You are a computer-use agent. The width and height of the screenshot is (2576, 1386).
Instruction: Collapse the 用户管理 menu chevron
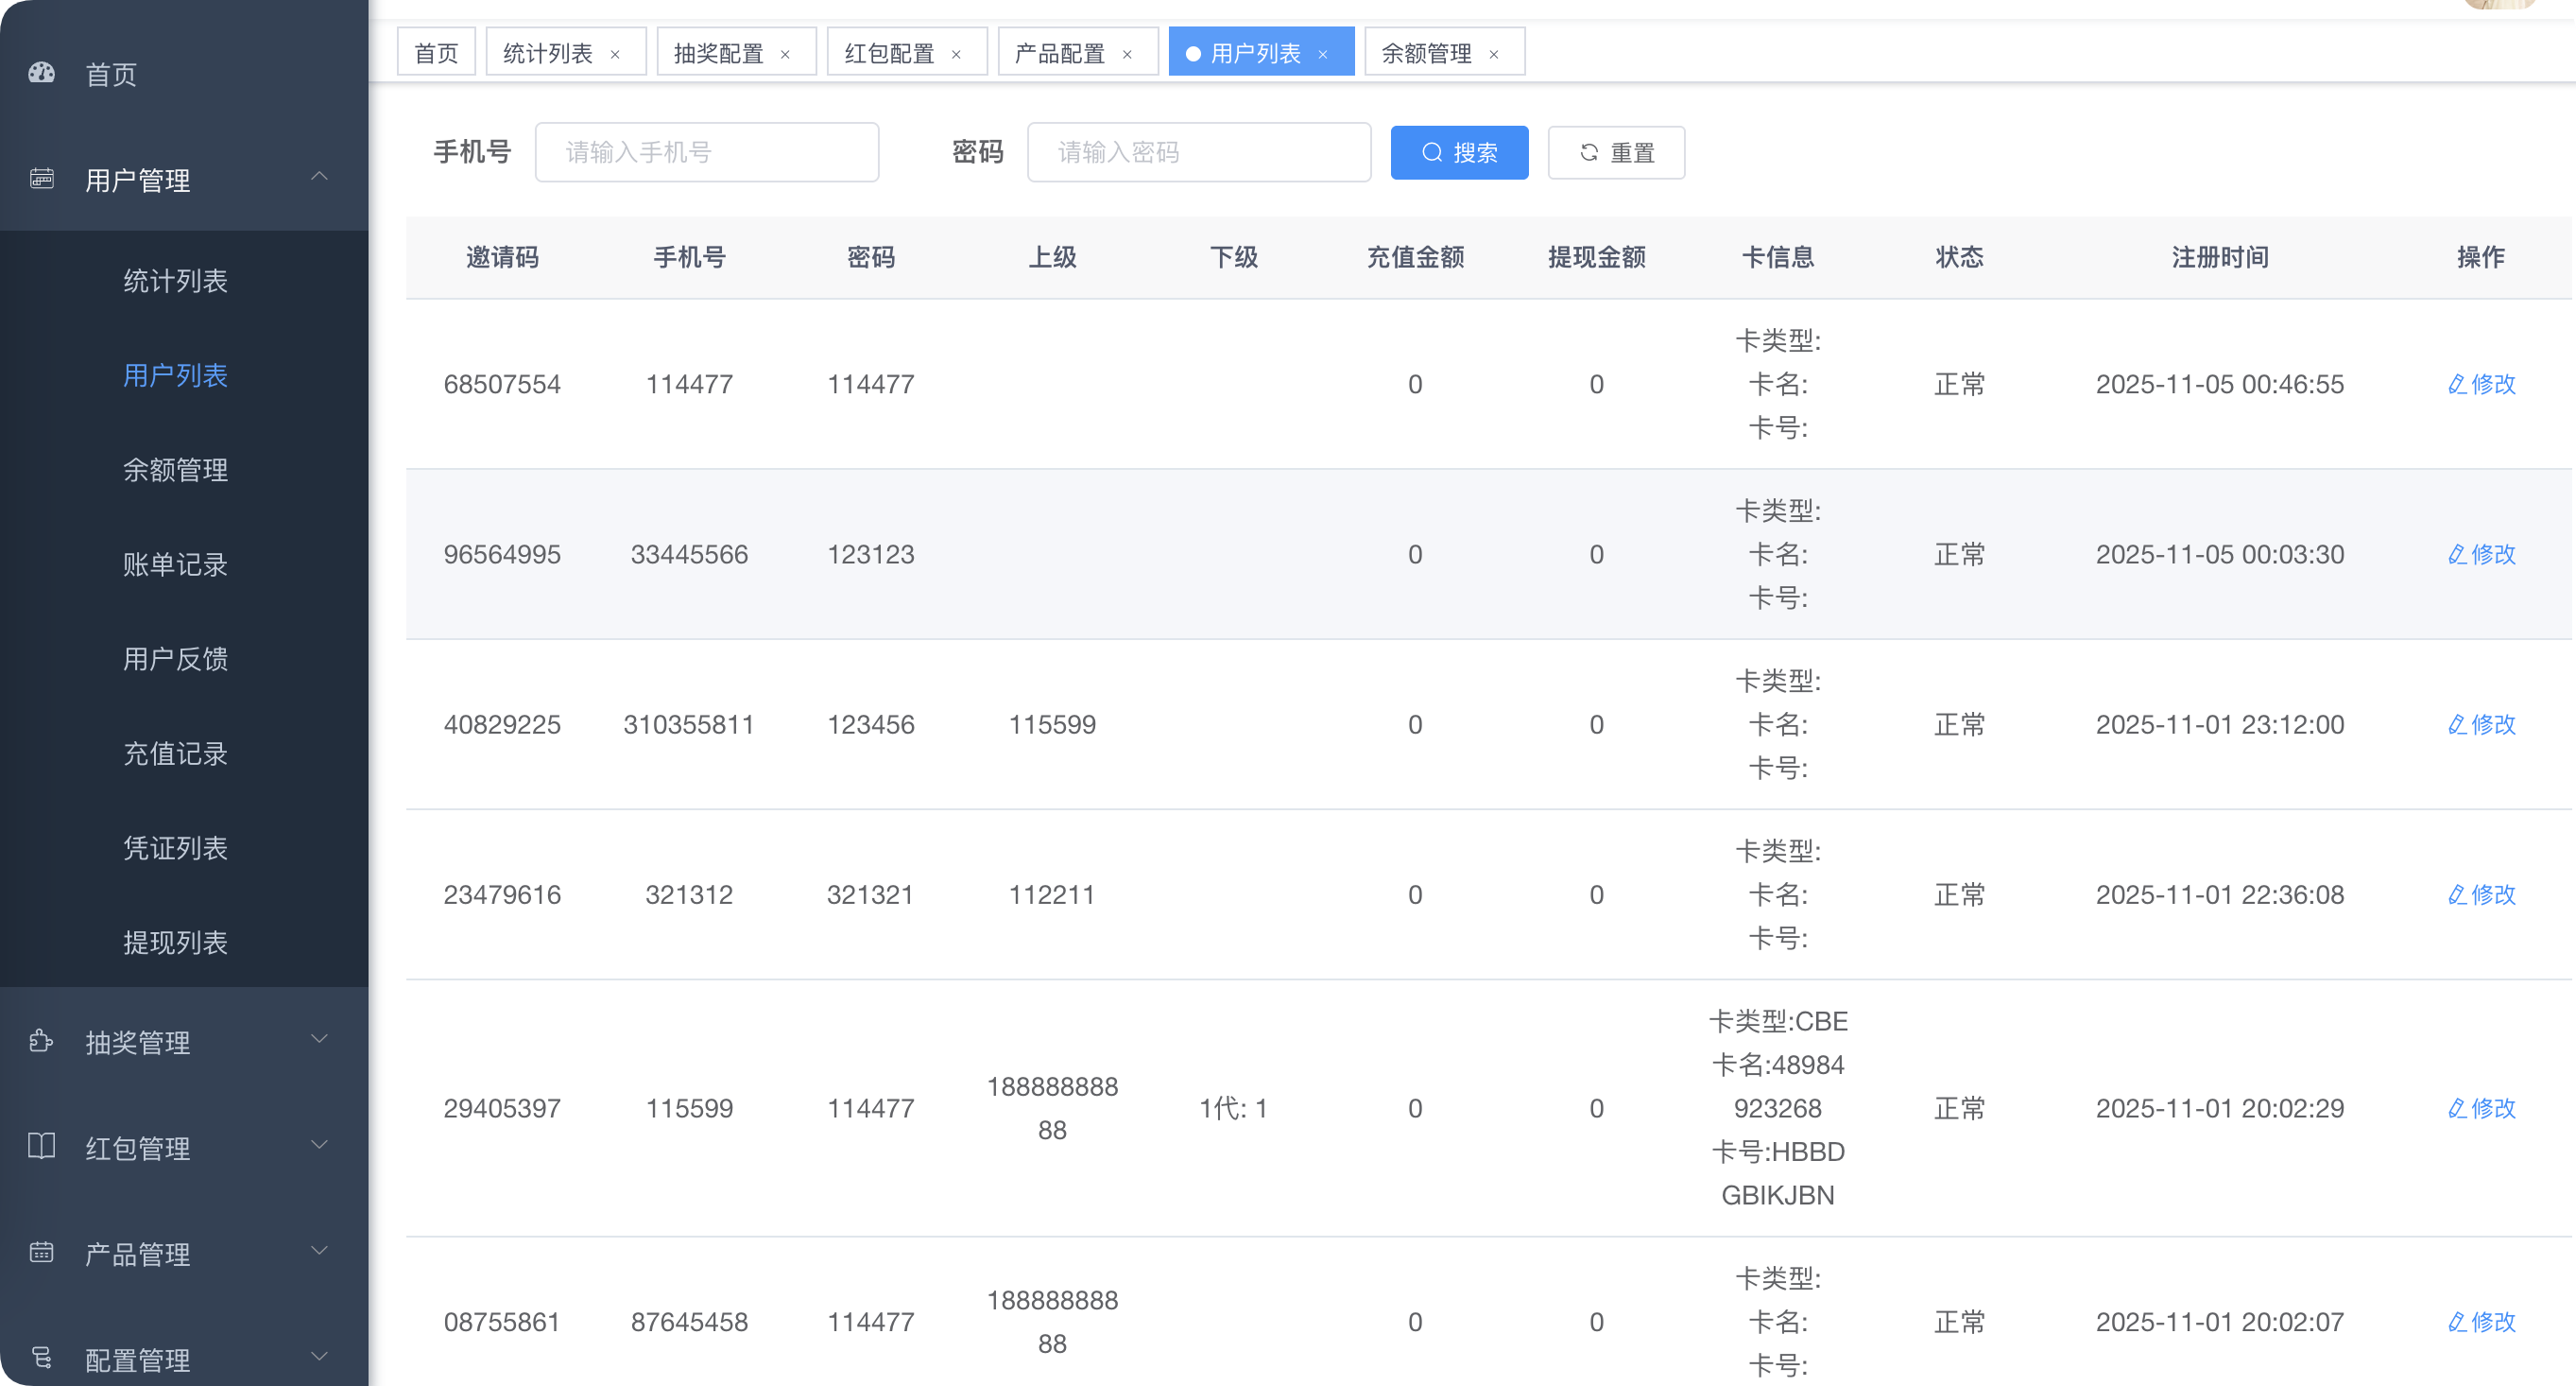pos(319,177)
